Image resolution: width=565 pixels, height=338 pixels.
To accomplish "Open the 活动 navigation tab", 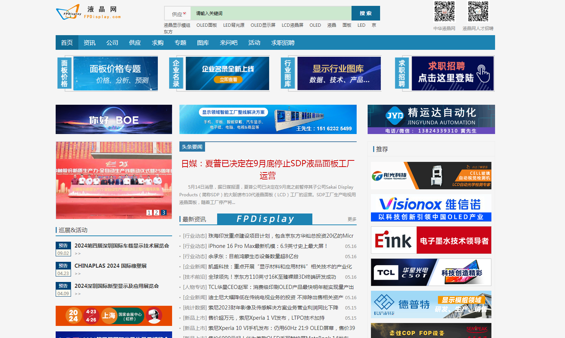I will pyautogui.click(x=254, y=43).
